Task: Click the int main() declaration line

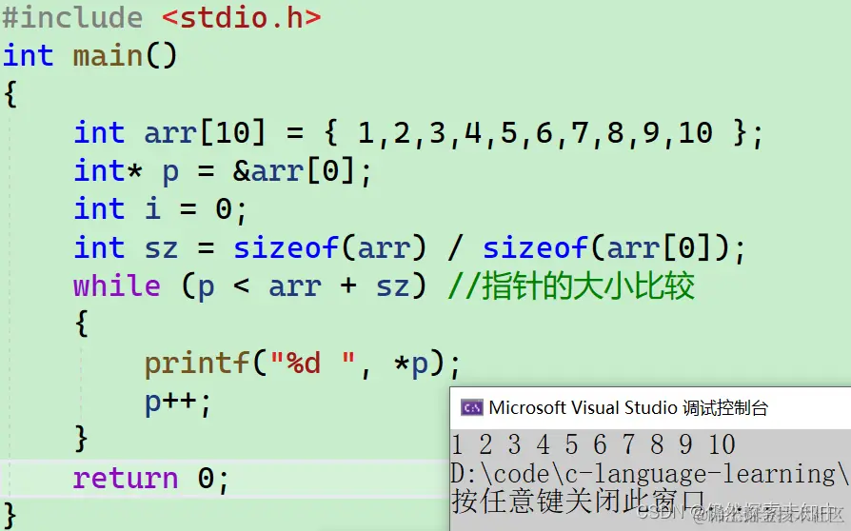Action: pos(90,56)
